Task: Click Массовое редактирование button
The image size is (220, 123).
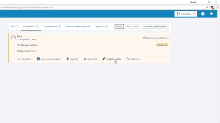Action: coord(155,27)
